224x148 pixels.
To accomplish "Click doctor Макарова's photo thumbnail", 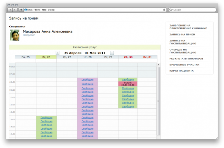I will (x=15, y=35).
